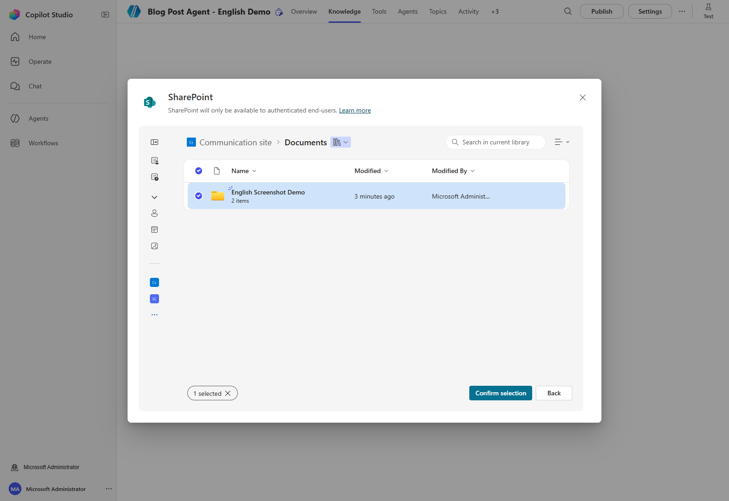The width and height of the screenshot is (729, 501).
Task: Go to Agents in left navigation
Action: pyautogui.click(x=38, y=118)
